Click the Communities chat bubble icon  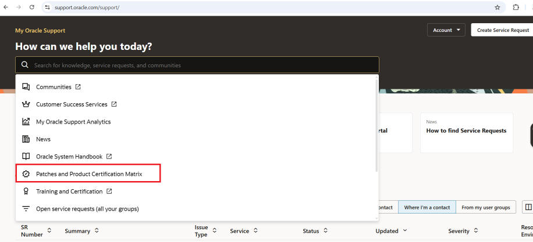[26, 87]
